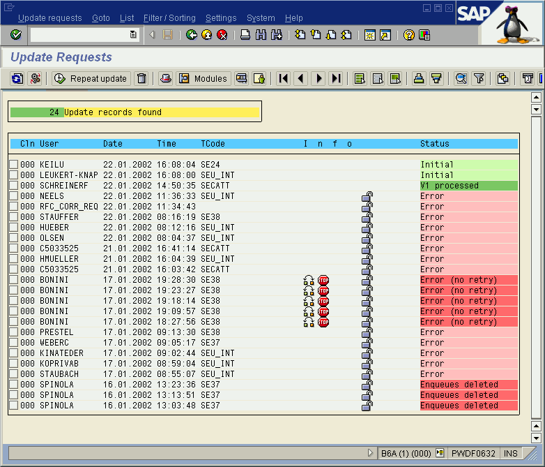
Task: Jump to first page arrow icon
Action: click(x=283, y=79)
